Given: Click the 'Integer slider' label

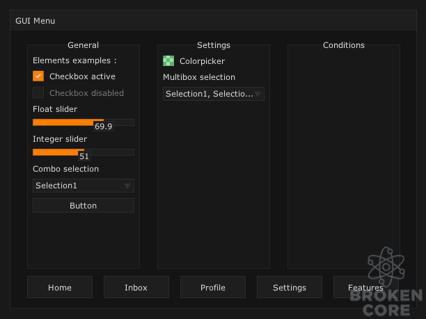Looking at the screenshot, I should point(60,139).
